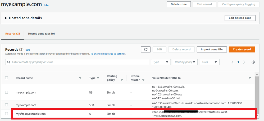Sort by Routing policy column arrow
The width and height of the screenshot is (264, 121).
pyautogui.click(x=122, y=80)
